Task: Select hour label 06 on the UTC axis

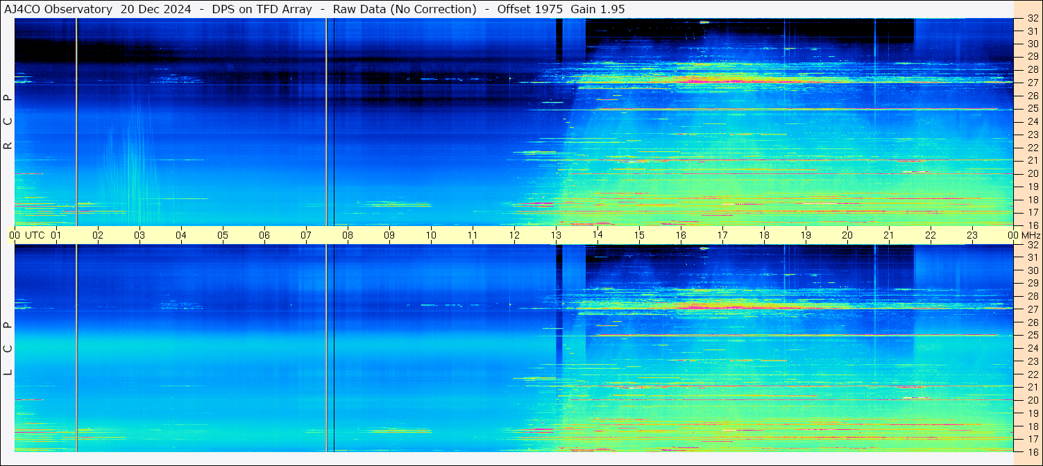Action: 264,235
